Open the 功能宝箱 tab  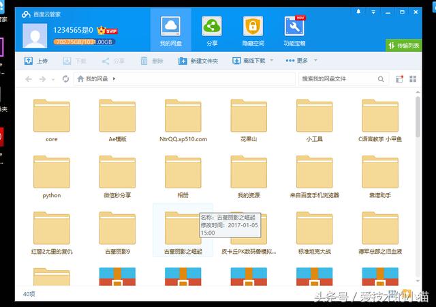click(294, 31)
